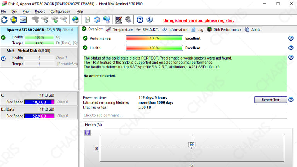
Task: Switch to the S.M.A.R.T. tab
Action: (x=147, y=29)
